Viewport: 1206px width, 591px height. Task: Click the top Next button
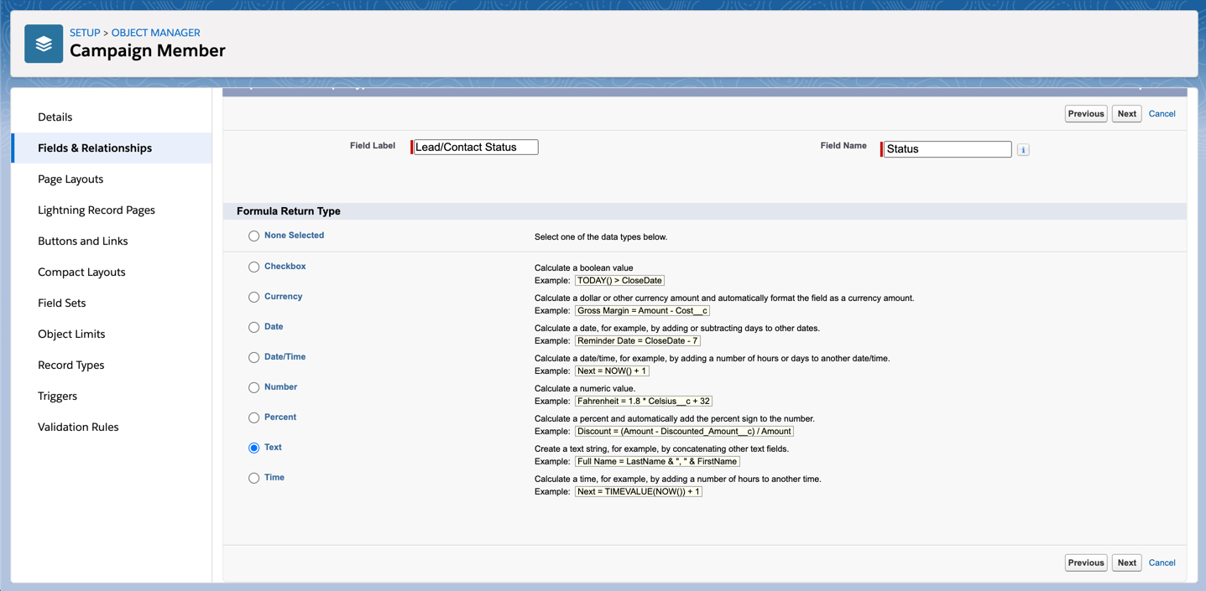(x=1126, y=114)
